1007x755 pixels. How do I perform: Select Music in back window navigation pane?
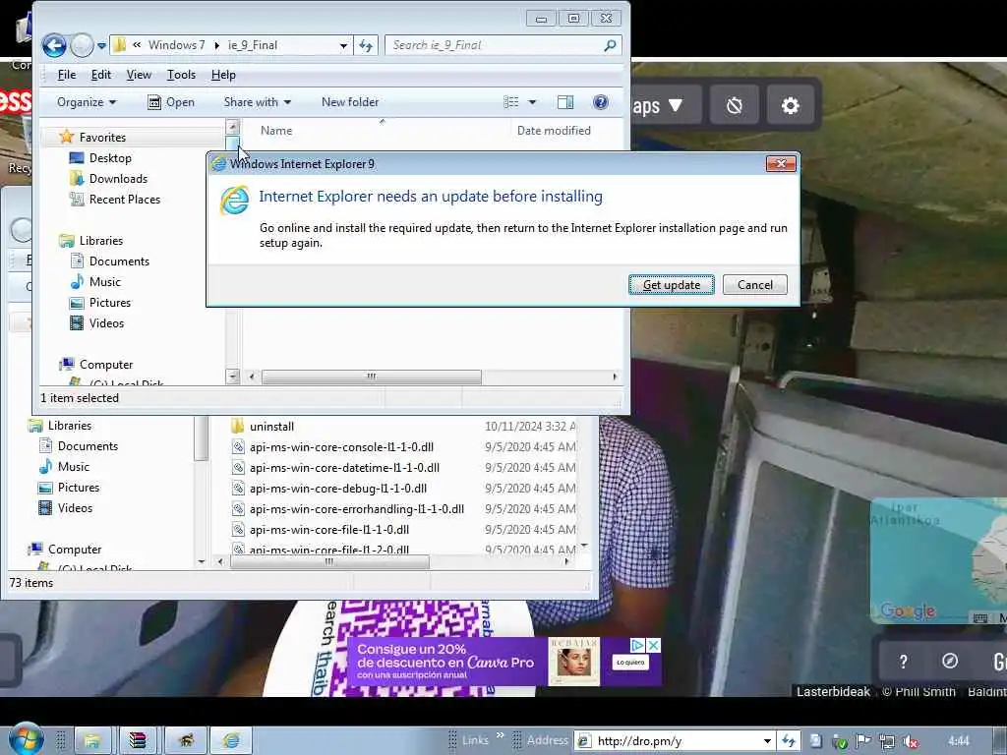coord(73,467)
